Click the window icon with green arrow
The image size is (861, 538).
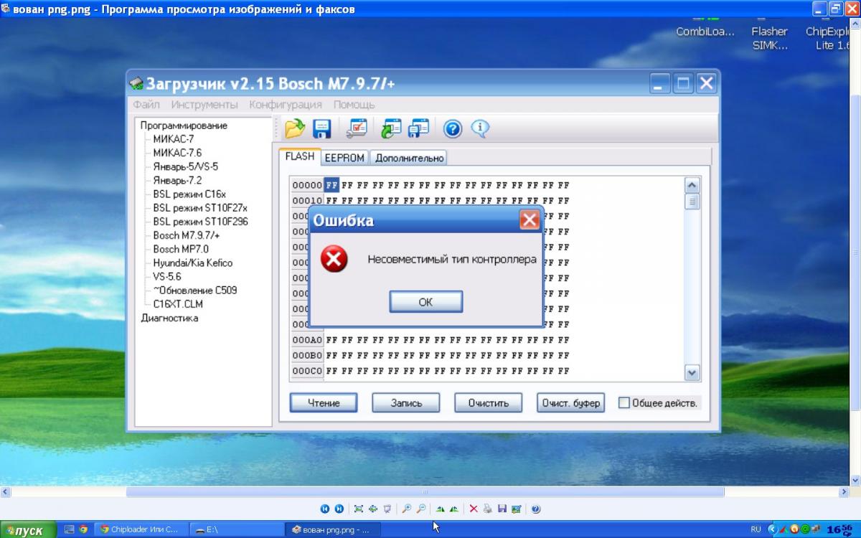click(x=391, y=128)
